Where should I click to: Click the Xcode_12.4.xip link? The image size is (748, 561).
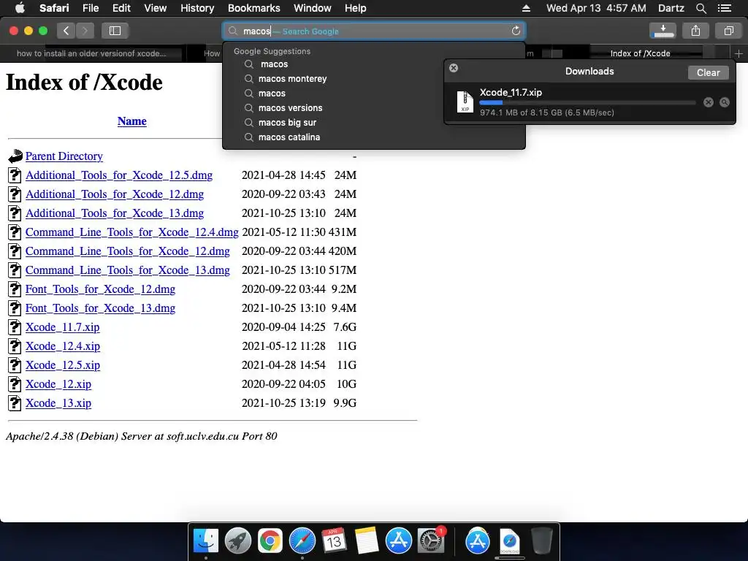click(63, 346)
